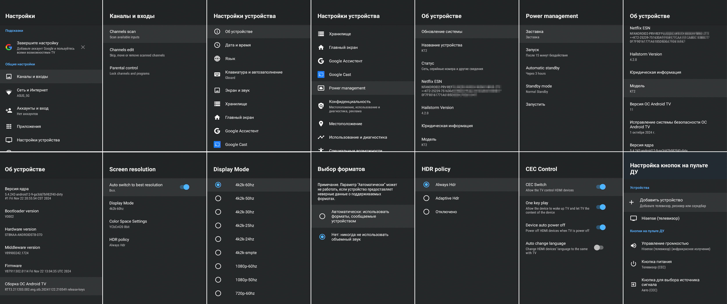This screenshot has width=727, height=304.
Task: Select Adaptive Hdr policy option
Action: (x=426, y=198)
